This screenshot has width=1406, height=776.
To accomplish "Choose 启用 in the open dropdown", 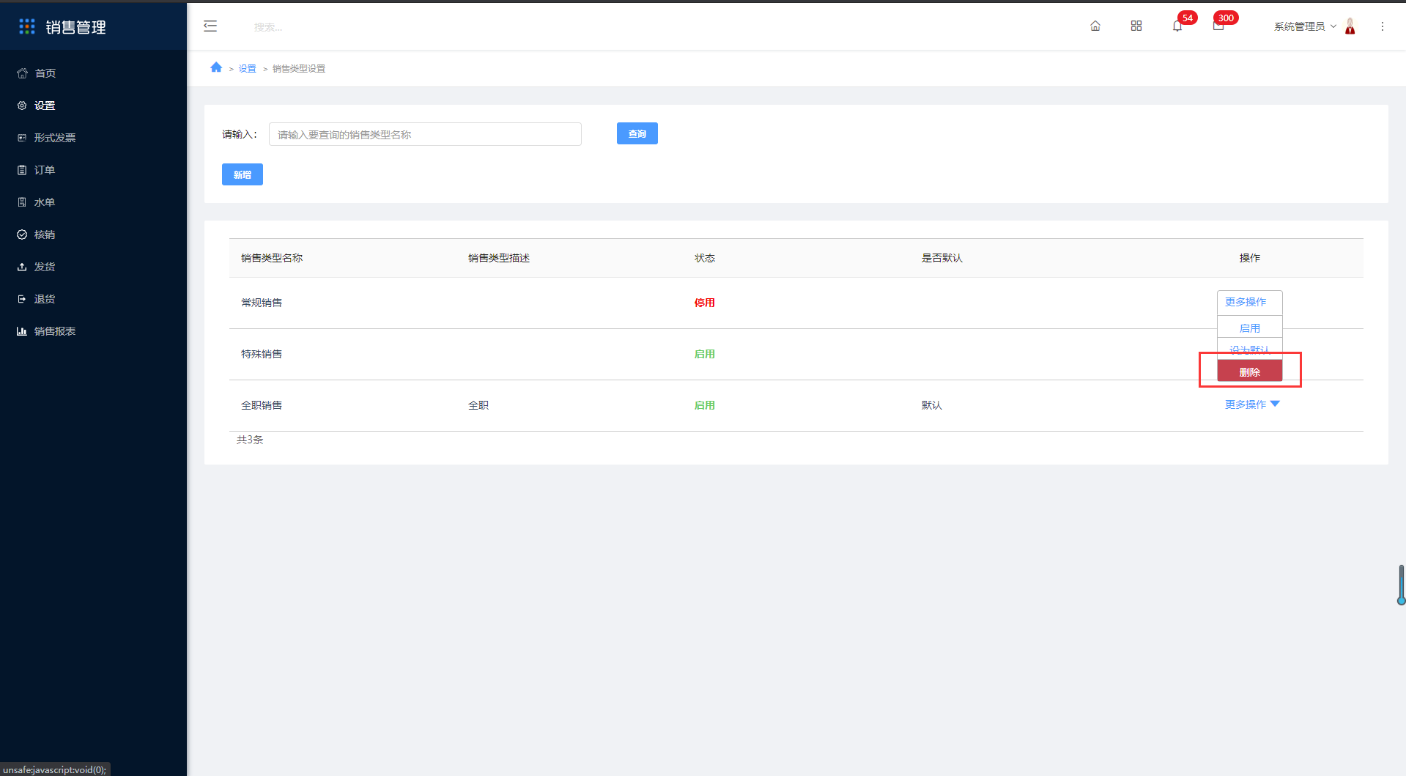I will click(x=1250, y=328).
